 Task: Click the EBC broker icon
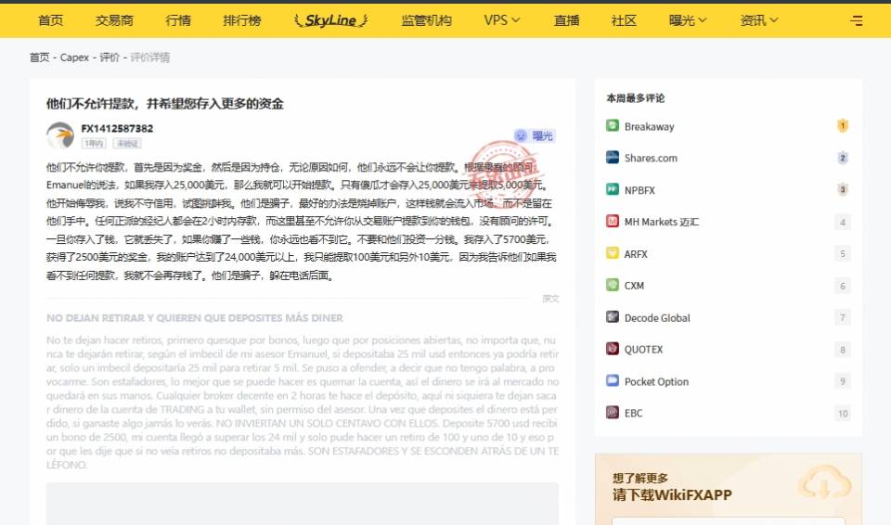click(x=612, y=412)
